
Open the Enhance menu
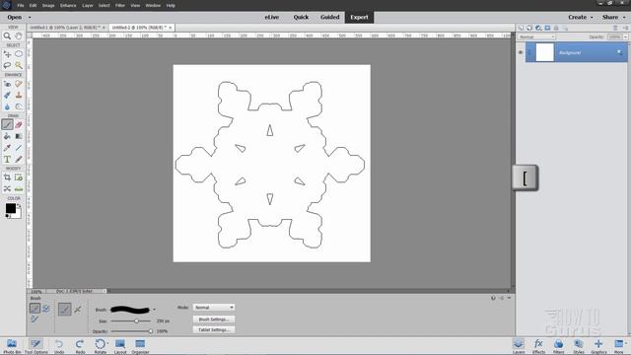point(68,6)
